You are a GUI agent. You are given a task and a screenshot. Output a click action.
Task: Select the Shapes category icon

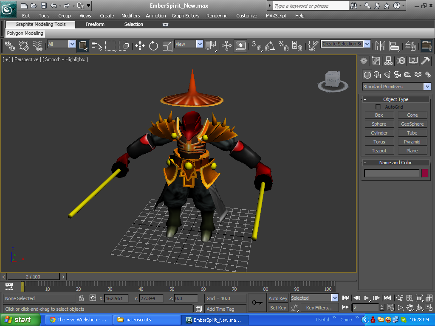[x=377, y=75]
